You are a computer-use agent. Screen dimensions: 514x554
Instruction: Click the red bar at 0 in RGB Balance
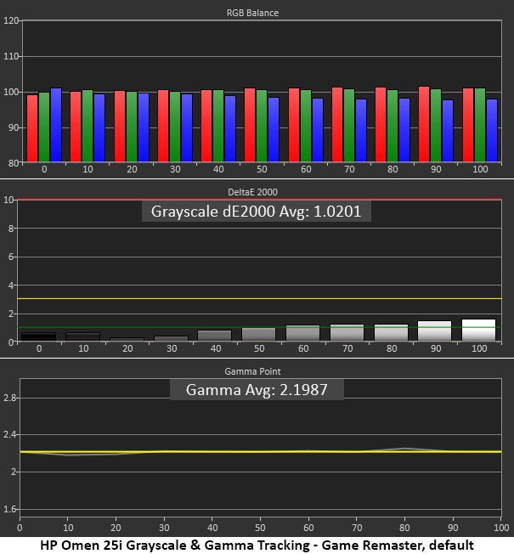tap(32, 128)
